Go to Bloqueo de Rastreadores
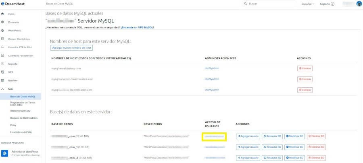This screenshot has height=163, width=363. [x=24, y=118]
